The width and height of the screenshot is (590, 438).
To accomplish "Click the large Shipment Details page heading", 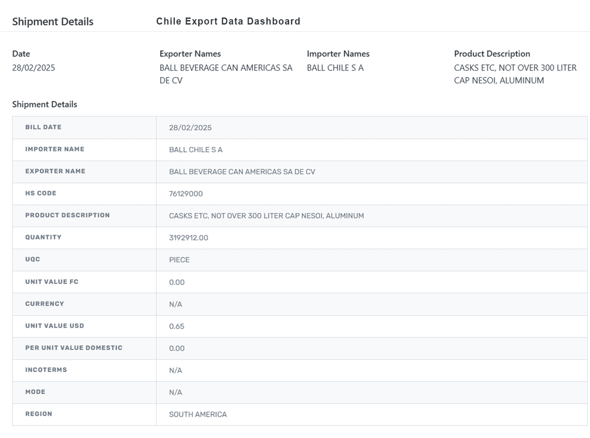I will click(52, 22).
